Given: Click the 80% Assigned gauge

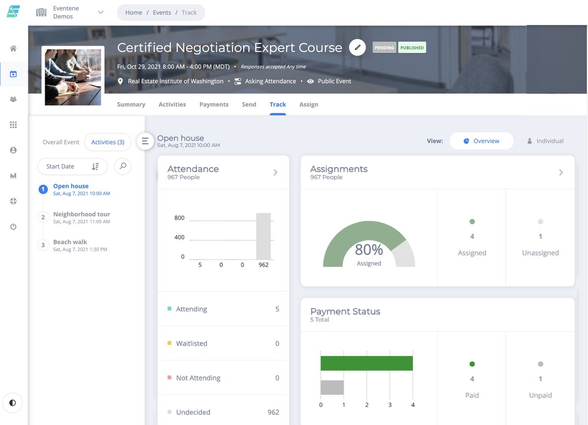Looking at the screenshot, I should tap(369, 244).
